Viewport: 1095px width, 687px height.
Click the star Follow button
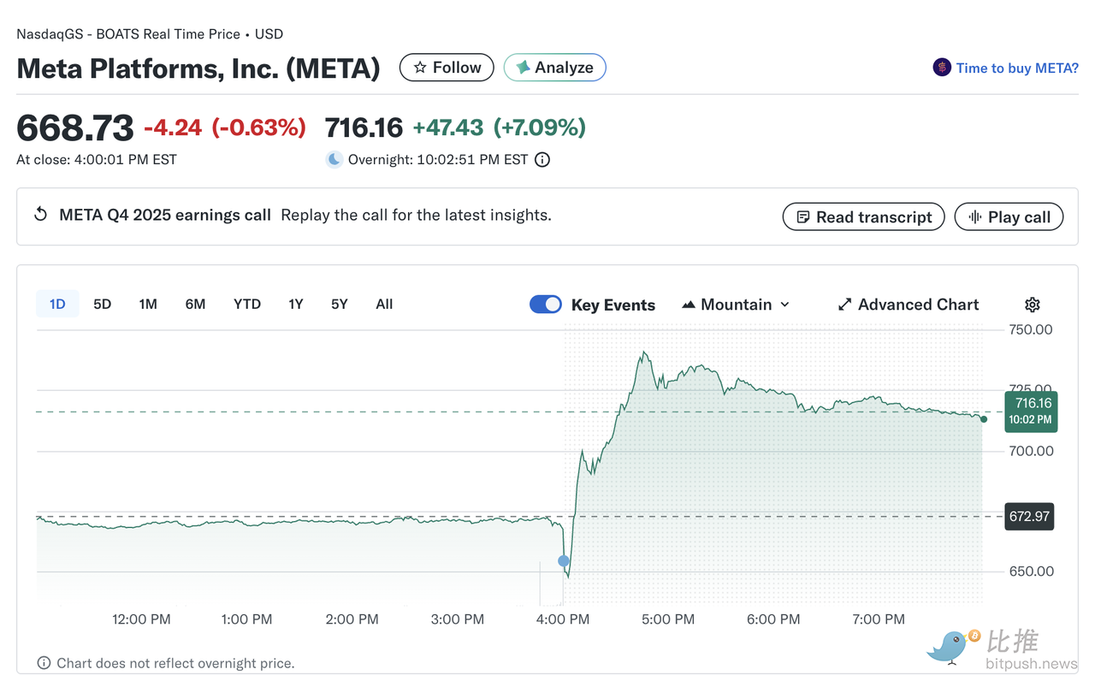pyautogui.click(x=447, y=68)
